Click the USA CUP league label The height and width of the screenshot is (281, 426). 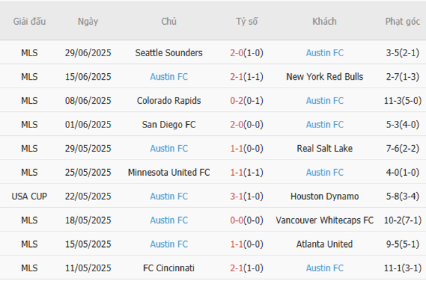tap(29, 196)
